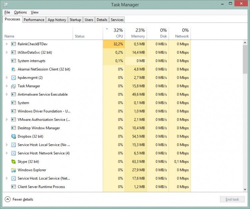Click the Akamai NetSession Client icon
This screenshot has height=209, width=250.
[13, 69]
